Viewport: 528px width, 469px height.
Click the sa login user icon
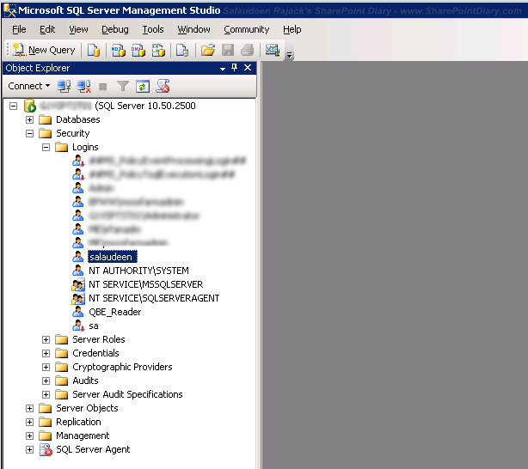pyautogui.click(x=78, y=326)
